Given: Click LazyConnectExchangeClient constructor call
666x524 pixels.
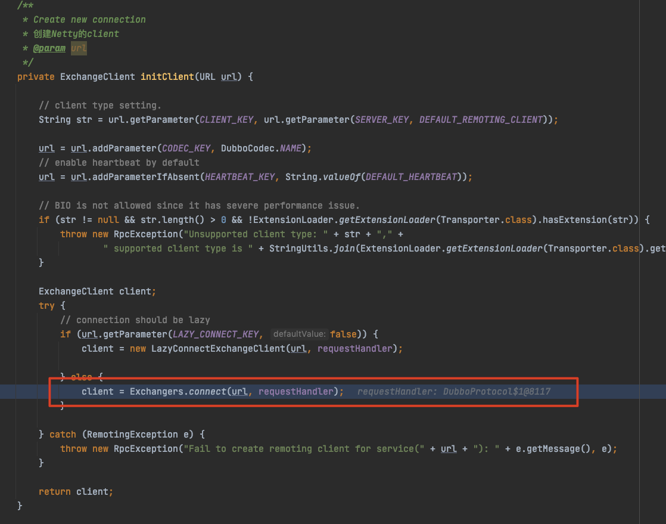Looking at the screenshot, I should tap(218, 349).
